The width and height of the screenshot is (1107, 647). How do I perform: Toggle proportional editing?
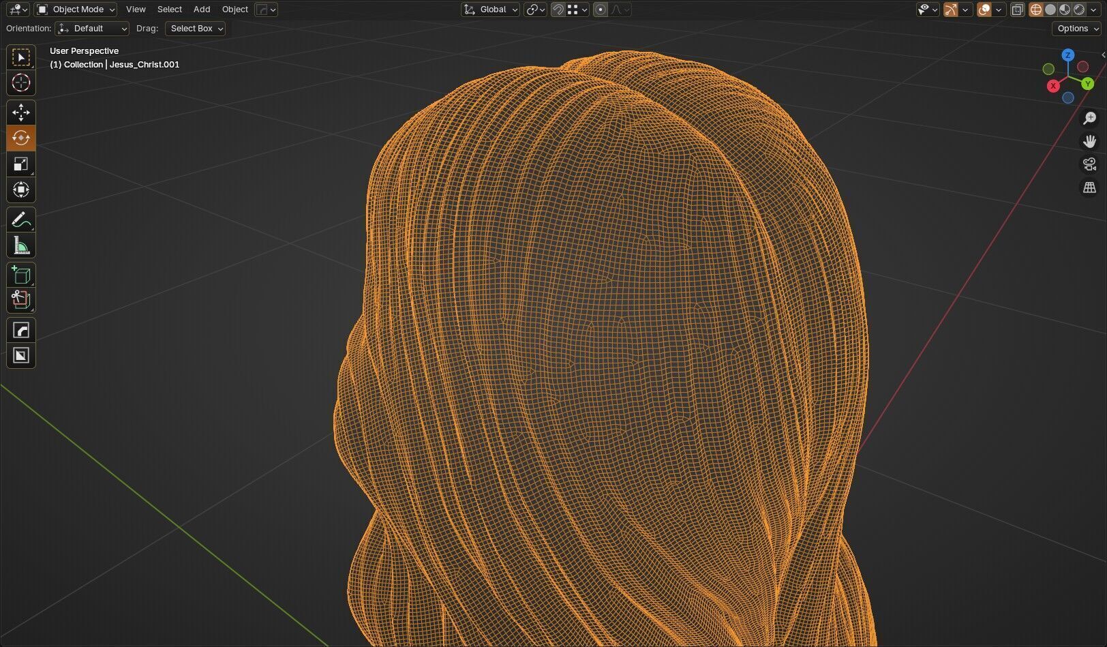click(x=601, y=10)
